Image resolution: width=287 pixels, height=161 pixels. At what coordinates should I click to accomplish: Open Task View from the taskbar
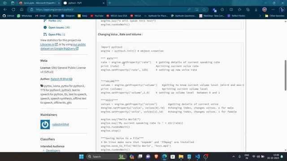click(x=140, y=157)
